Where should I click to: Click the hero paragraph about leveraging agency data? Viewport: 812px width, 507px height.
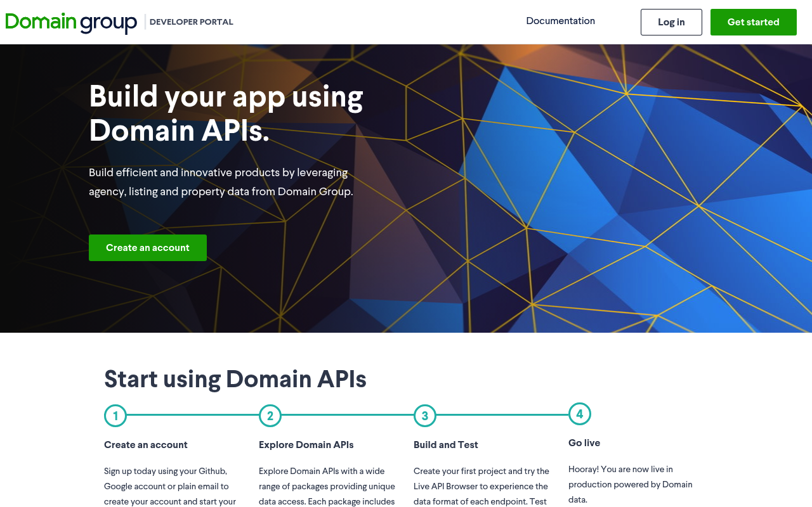pos(221,182)
